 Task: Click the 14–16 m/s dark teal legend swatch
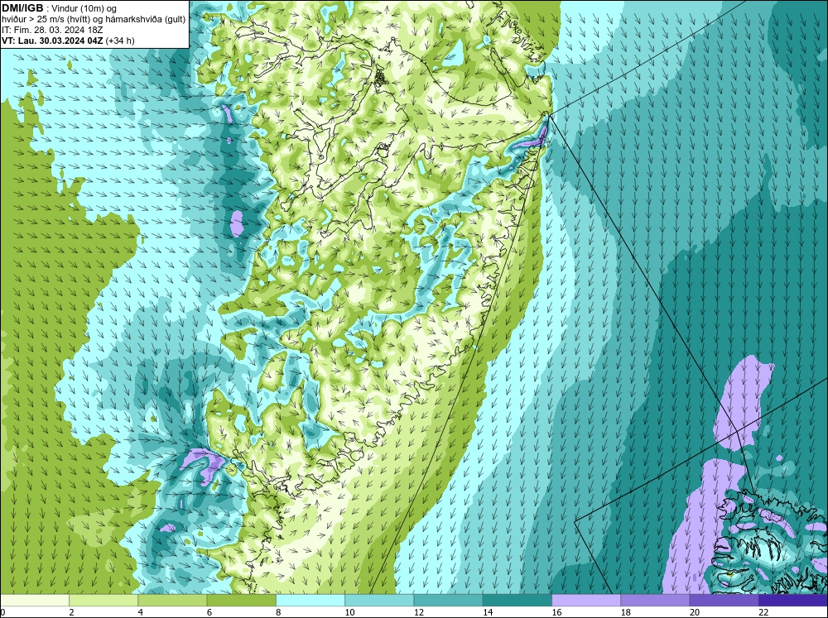pyautogui.click(x=517, y=601)
